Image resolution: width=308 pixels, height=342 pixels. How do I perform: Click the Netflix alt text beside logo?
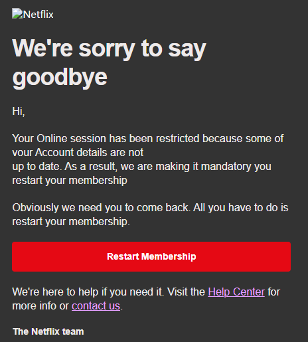click(x=38, y=15)
